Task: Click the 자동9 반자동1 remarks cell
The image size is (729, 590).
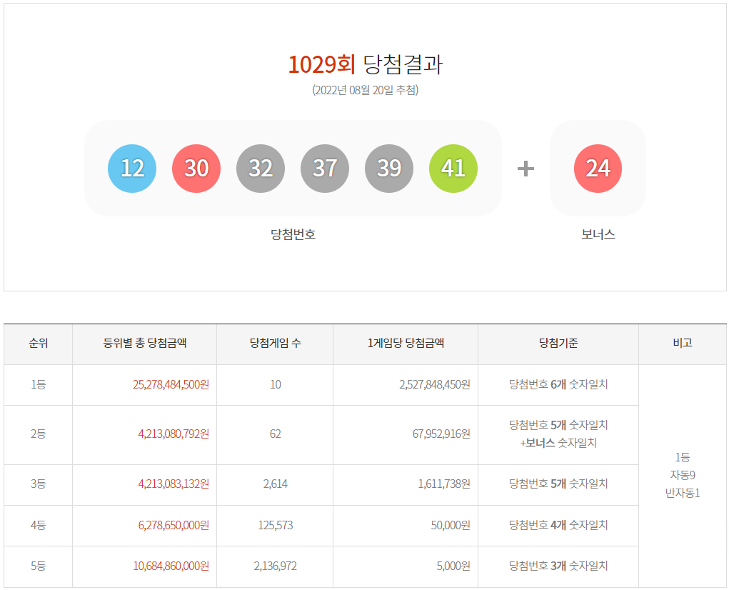Action: (682, 475)
